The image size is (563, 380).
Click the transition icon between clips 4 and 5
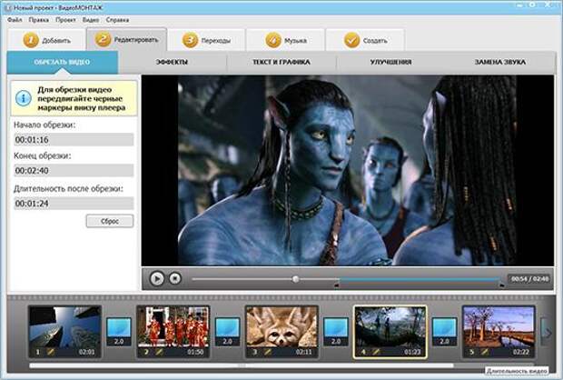445,332
